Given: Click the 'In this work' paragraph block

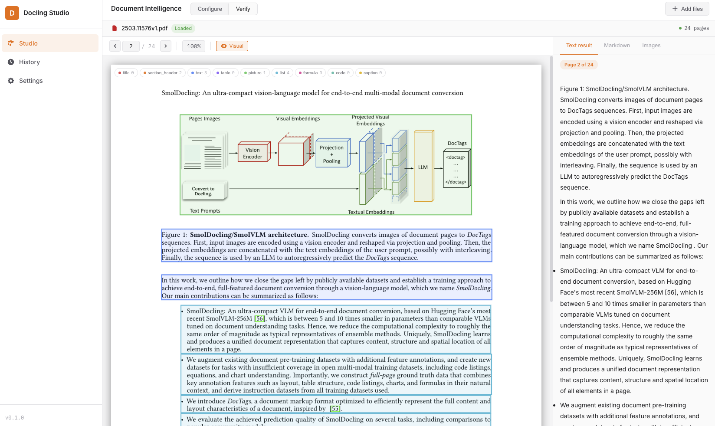Looking at the screenshot, I should coord(327,287).
